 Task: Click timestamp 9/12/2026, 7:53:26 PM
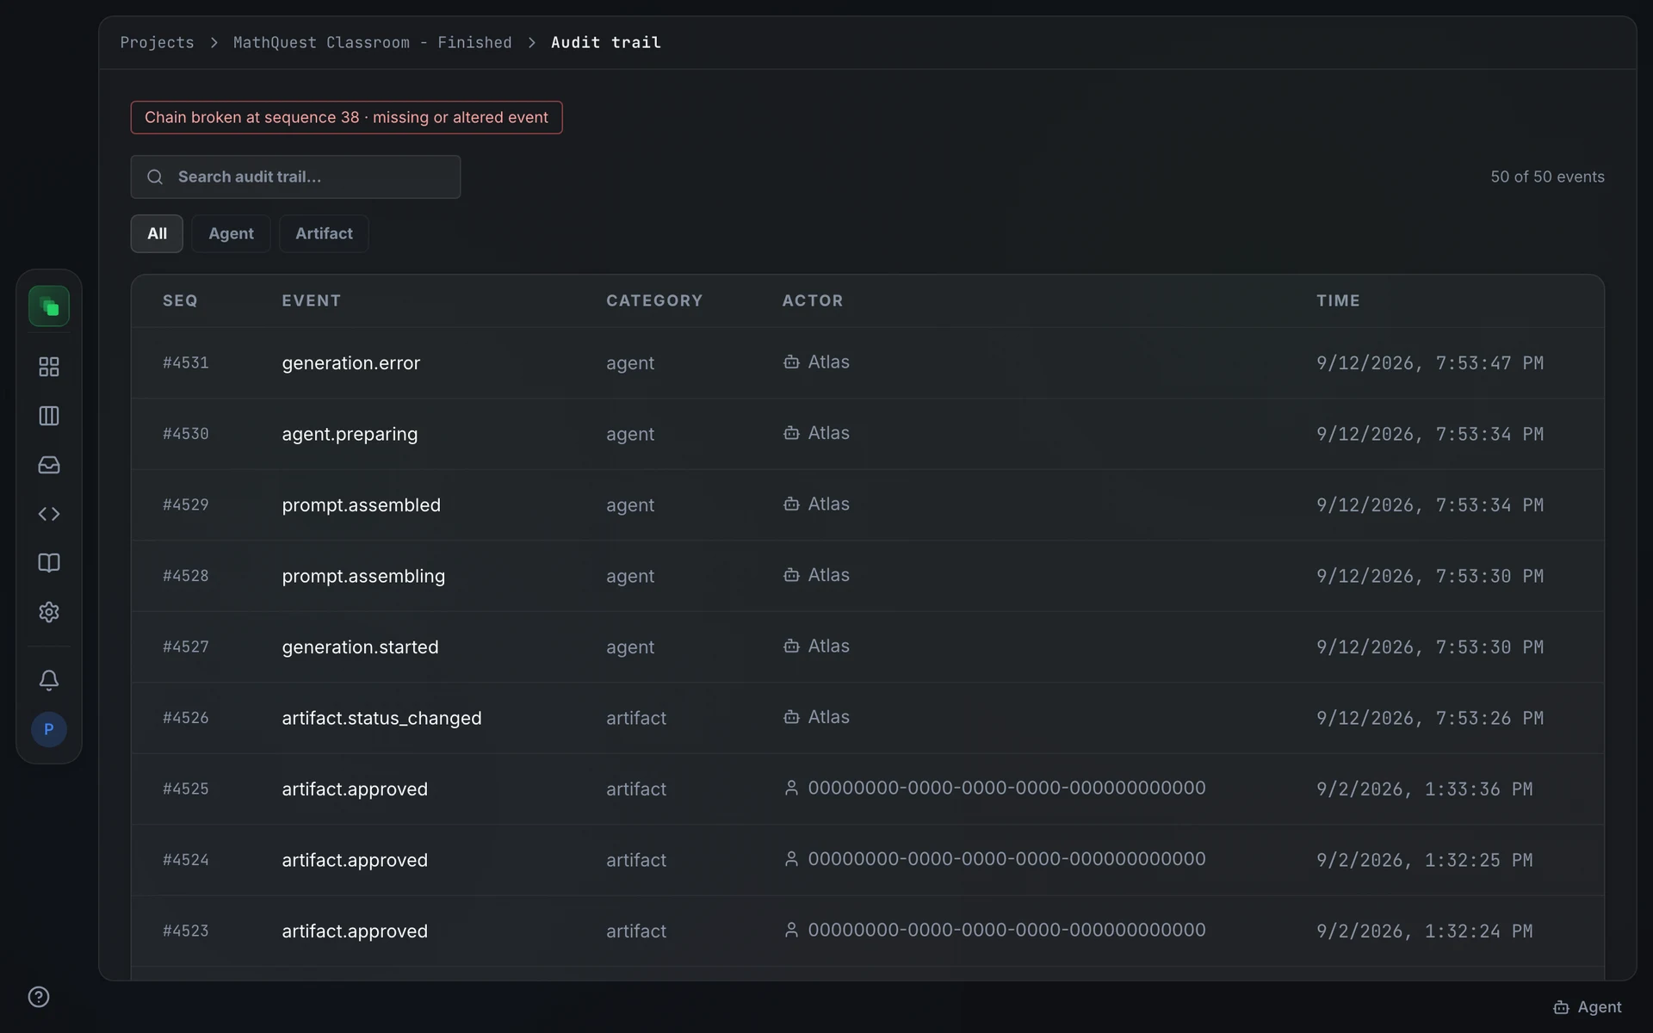click(x=1430, y=718)
